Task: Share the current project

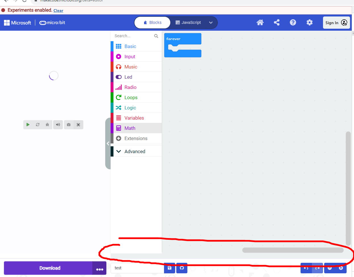Action: 276,22
